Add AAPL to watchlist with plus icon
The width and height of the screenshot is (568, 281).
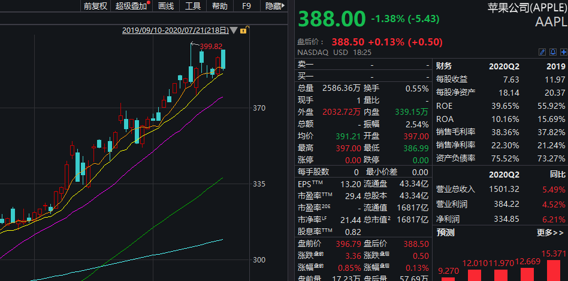(x=563, y=52)
